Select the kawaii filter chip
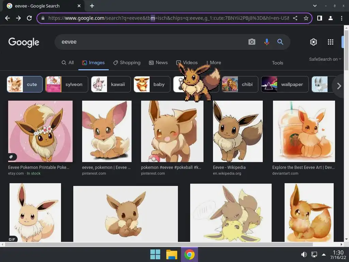The image size is (349, 262). [x=111, y=84]
